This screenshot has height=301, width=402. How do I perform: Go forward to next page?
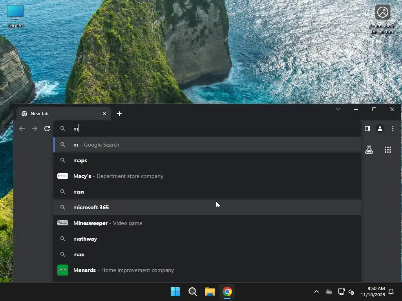click(35, 129)
